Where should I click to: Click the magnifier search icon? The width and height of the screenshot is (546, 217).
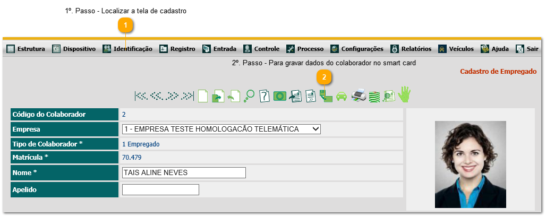[249, 96]
